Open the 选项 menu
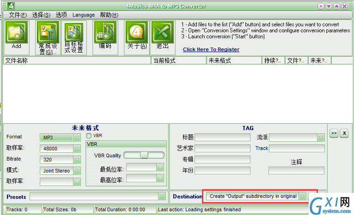The height and width of the screenshot is (215, 354). point(61,15)
